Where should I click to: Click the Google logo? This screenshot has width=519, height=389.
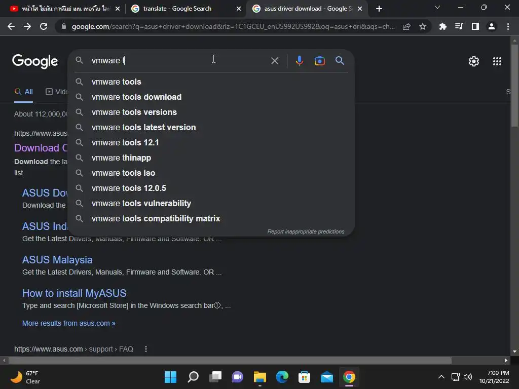[x=35, y=61]
